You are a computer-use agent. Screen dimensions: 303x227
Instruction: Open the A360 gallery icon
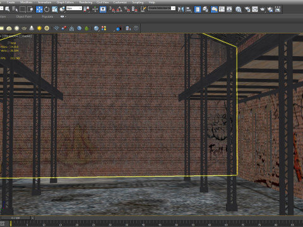(278, 9)
